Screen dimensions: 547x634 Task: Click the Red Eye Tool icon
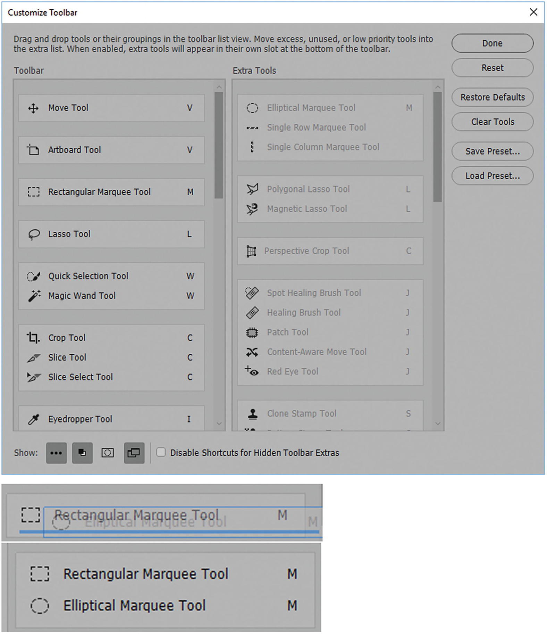252,371
